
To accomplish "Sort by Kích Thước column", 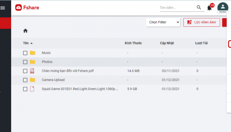I will [x=133, y=43].
